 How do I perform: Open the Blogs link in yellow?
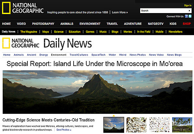(115, 32)
